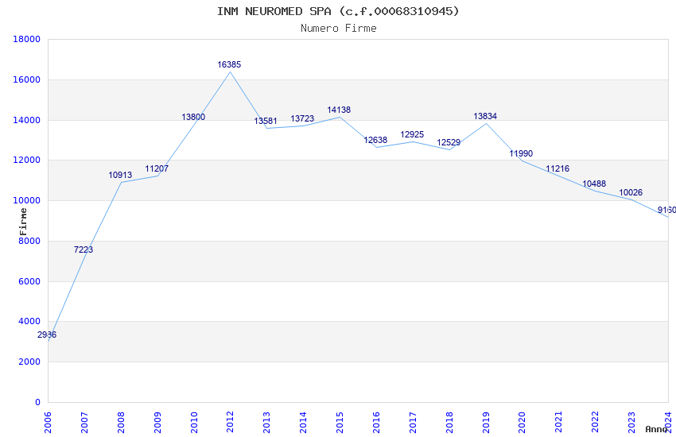The height and width of the screenshot is (437, 676).
Task: Click the y-axis tick 0
Action: point(37,402)
